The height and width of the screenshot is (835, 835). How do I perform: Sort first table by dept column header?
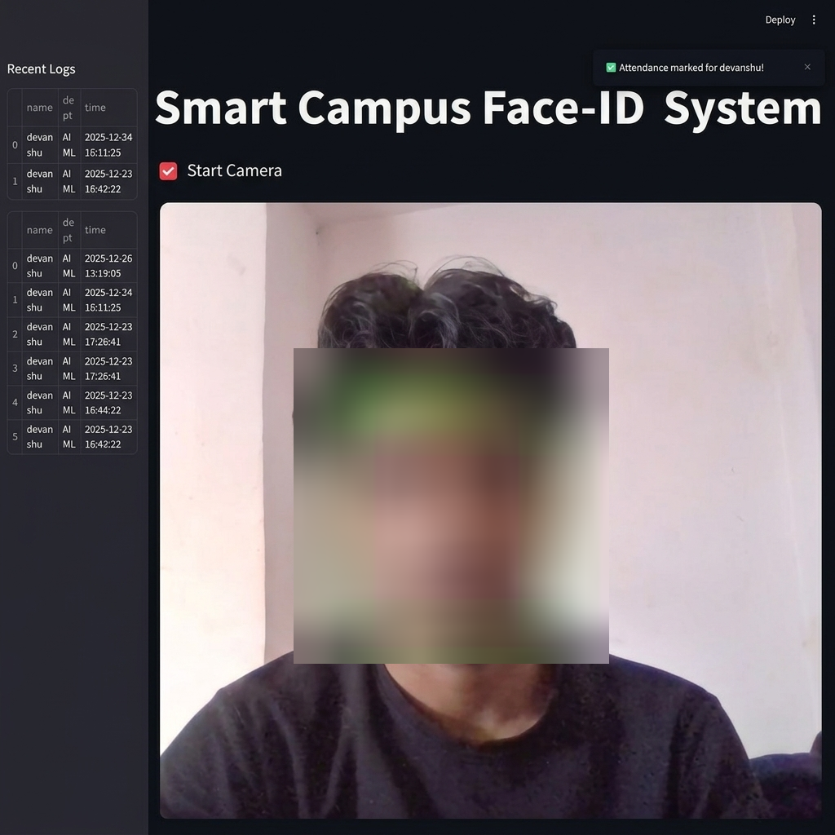click(x=69, y=108)
